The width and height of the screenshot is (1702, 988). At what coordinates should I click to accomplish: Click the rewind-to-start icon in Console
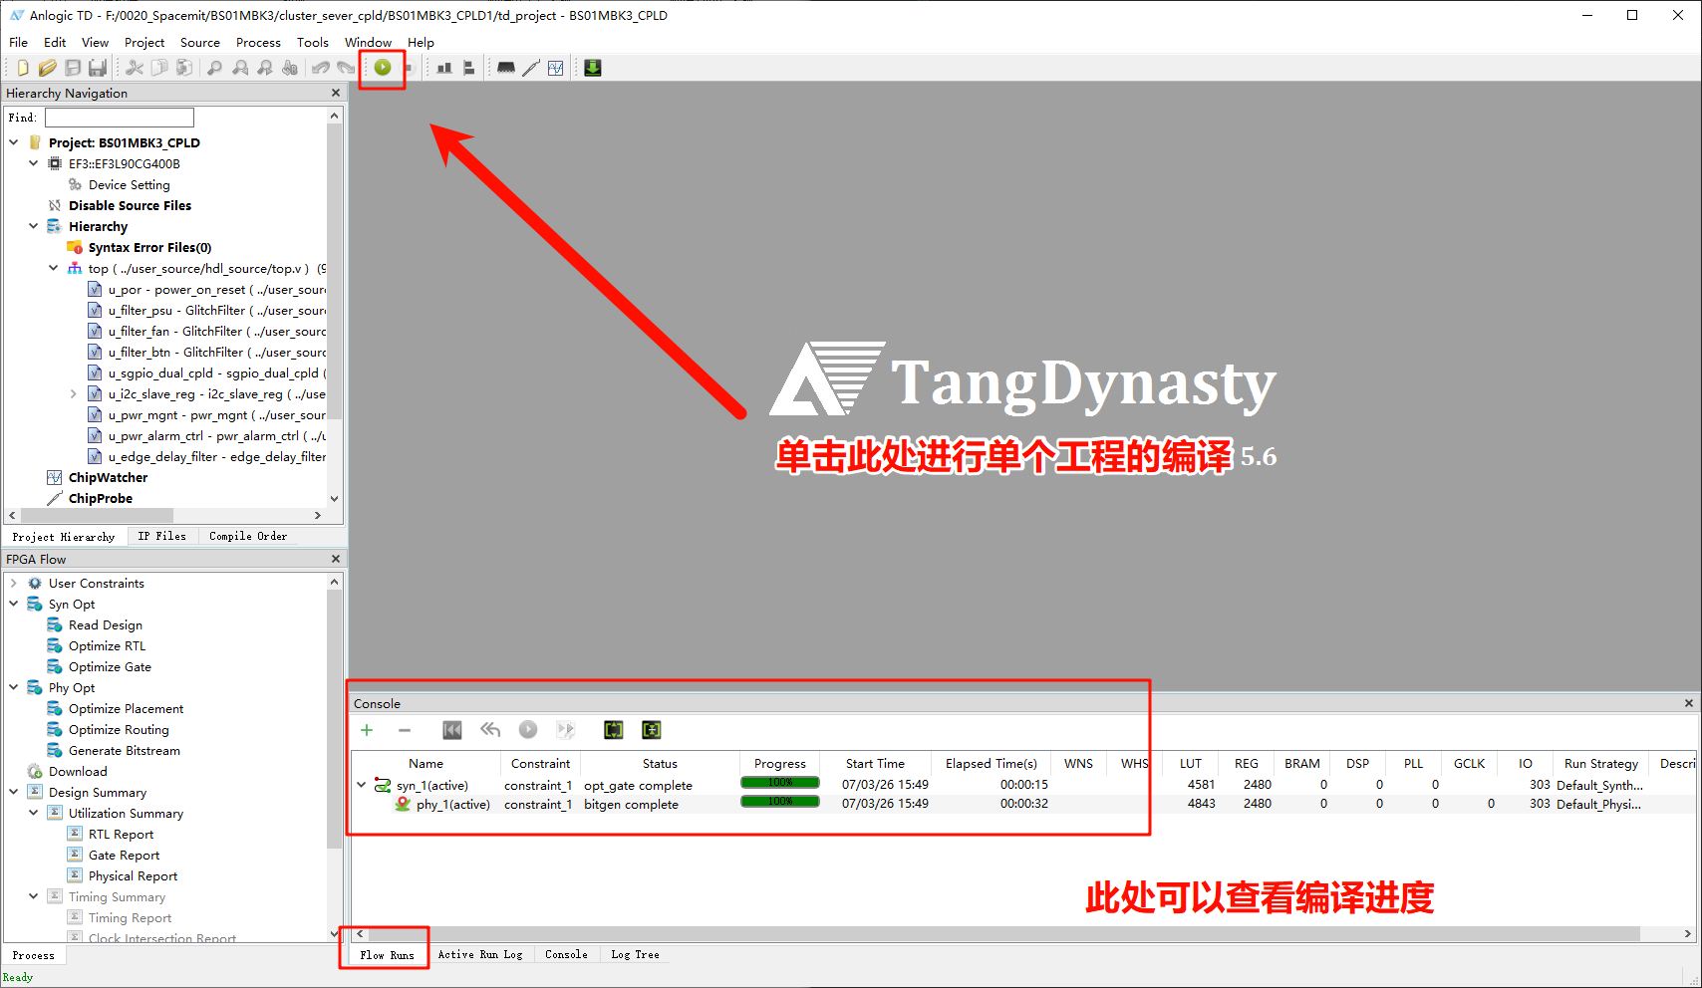point(452,730)
